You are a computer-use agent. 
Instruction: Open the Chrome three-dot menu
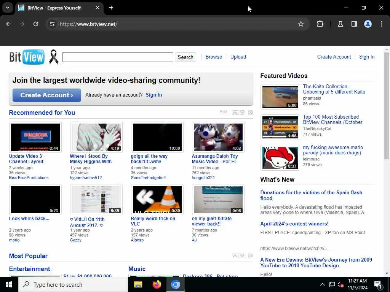click(382, 24)
